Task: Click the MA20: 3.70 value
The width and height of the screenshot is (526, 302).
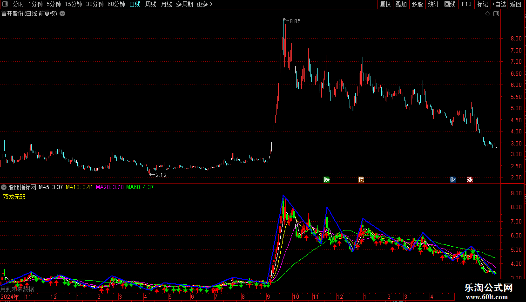Action: 110,187
